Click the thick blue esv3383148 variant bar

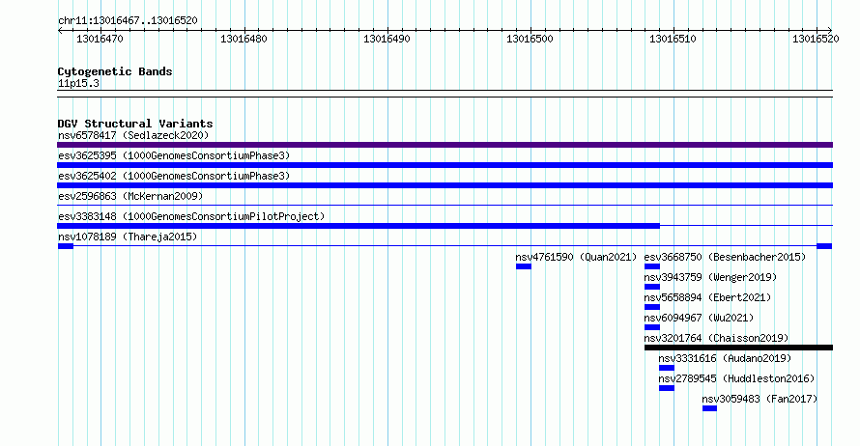coord(358,226)
